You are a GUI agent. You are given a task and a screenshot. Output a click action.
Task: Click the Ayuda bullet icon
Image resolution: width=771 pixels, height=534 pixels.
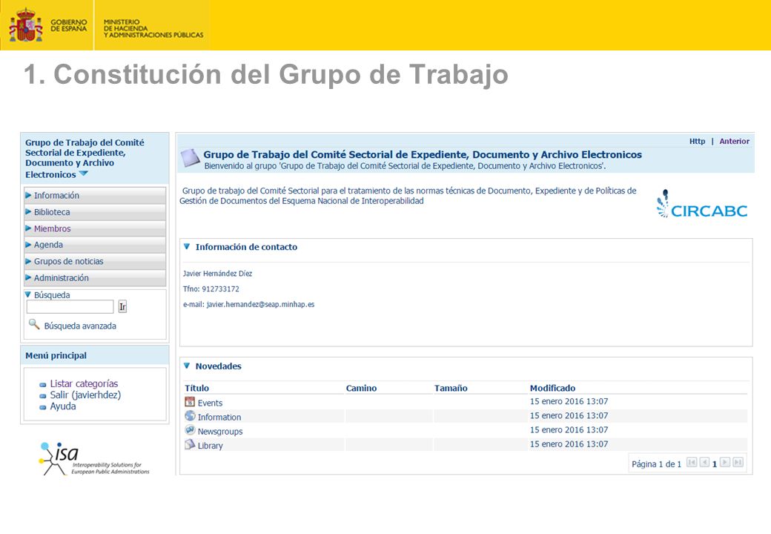tap(43, 407)
